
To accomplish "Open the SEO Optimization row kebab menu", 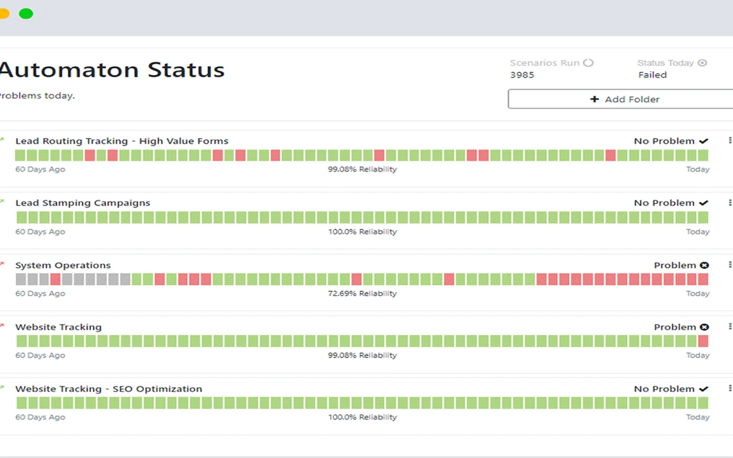I will tap(730, 388).
